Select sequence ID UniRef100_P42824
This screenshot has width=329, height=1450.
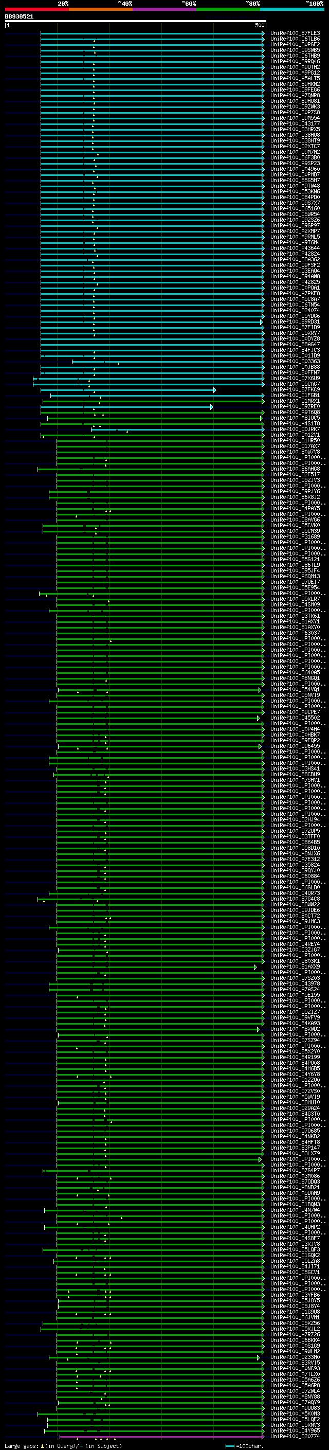click(295, 254)
